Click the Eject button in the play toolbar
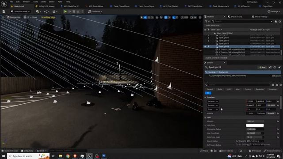Image resolution: width=283 pixels, height=159 pixels. click(x=78, y=11)
